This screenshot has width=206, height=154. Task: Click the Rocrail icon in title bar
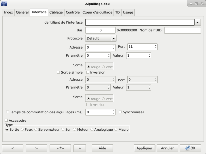4,3
